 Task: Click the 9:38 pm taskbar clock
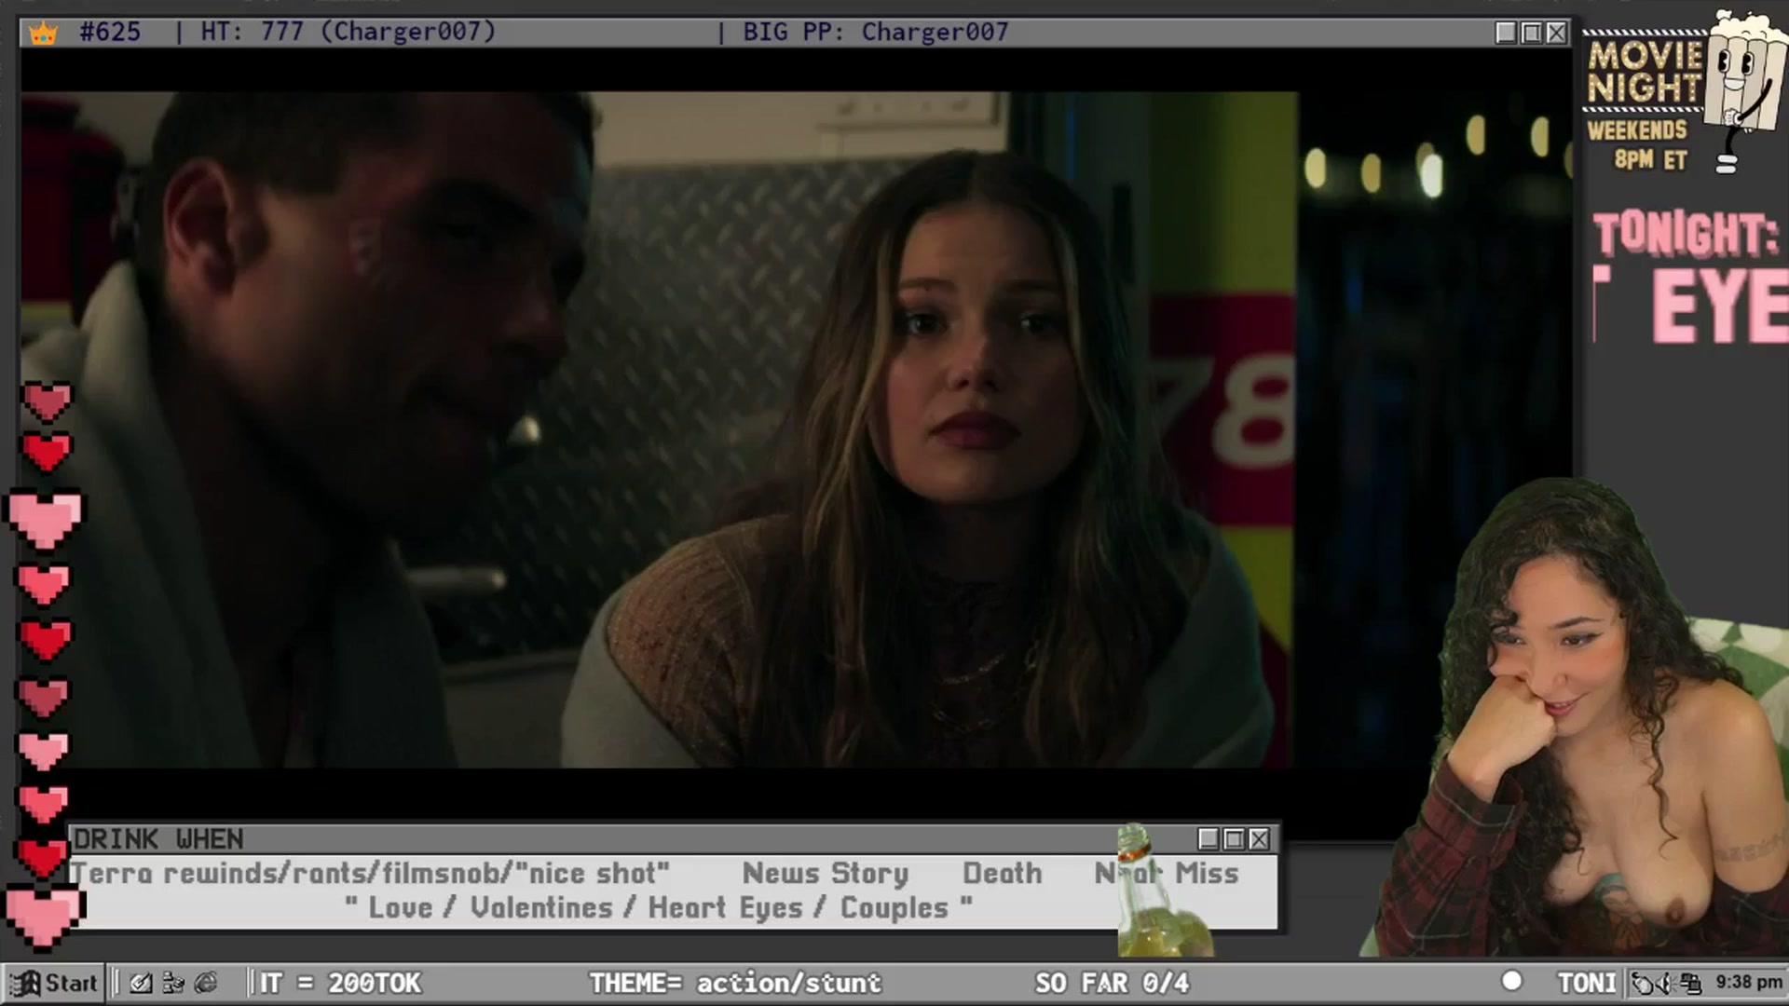pos(1749,982)
